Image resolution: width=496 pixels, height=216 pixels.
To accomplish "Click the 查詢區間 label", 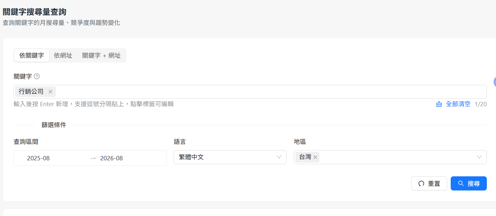I will tap(26, 142).
